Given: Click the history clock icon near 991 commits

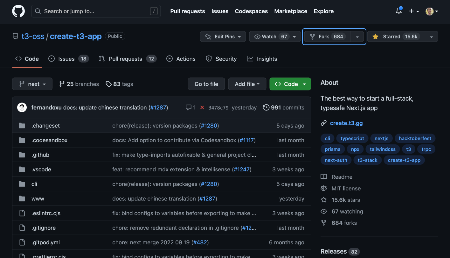Looking at the screenshot, I should [266, 108].
